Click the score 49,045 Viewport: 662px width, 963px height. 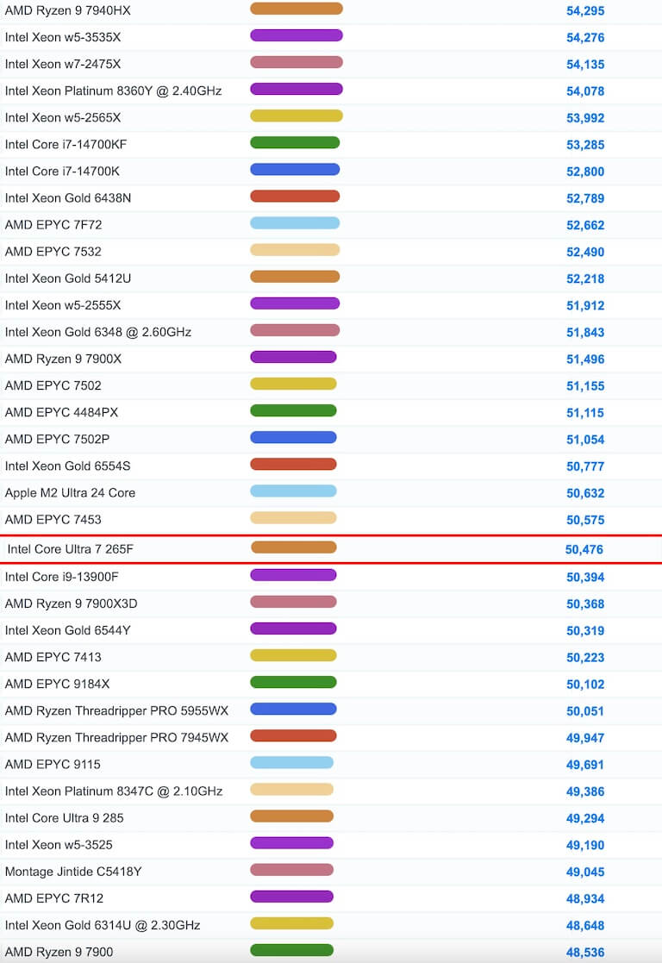pos(585,872)
